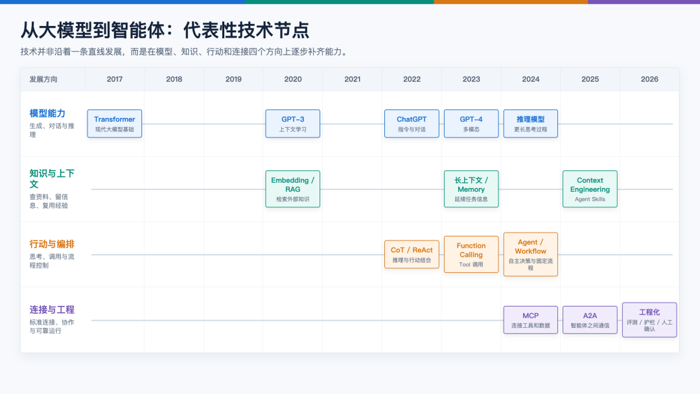Click the 思考、调用与流程控制 description
Image resolution: width=700 pixels, height=394 pixels.
click(x=52, y=261)
